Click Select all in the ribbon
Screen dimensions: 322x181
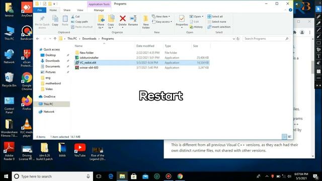coord(215,17)
